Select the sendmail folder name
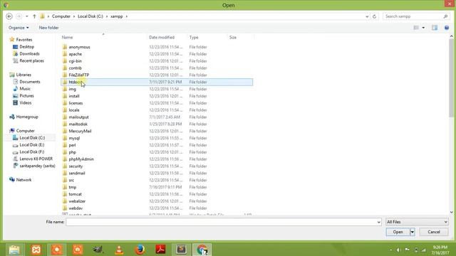 (77, 173)
